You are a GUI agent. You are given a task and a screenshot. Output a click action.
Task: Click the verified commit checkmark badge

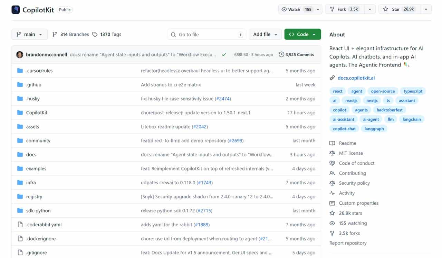click(x=223, y=54)
